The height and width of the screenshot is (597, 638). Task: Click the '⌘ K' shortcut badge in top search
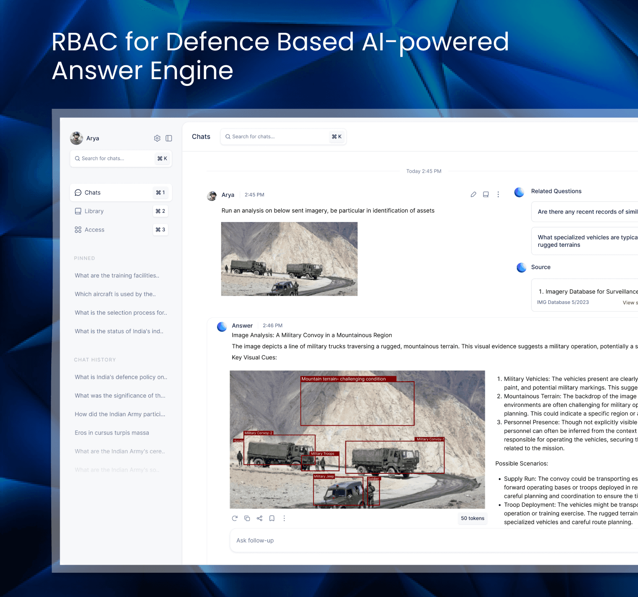pos(337,137)
